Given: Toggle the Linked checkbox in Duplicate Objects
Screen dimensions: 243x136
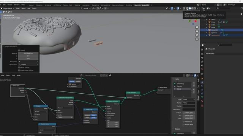Looking at the screenshot, I should (x=19, y=50).
